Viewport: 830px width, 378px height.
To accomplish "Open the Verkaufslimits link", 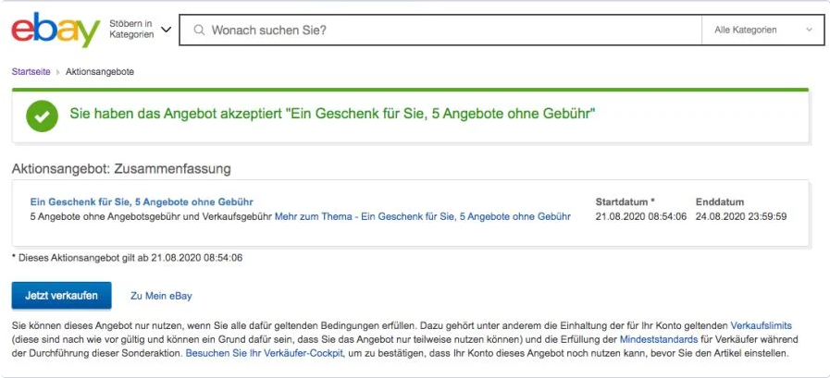I will [x=761, y=325].
